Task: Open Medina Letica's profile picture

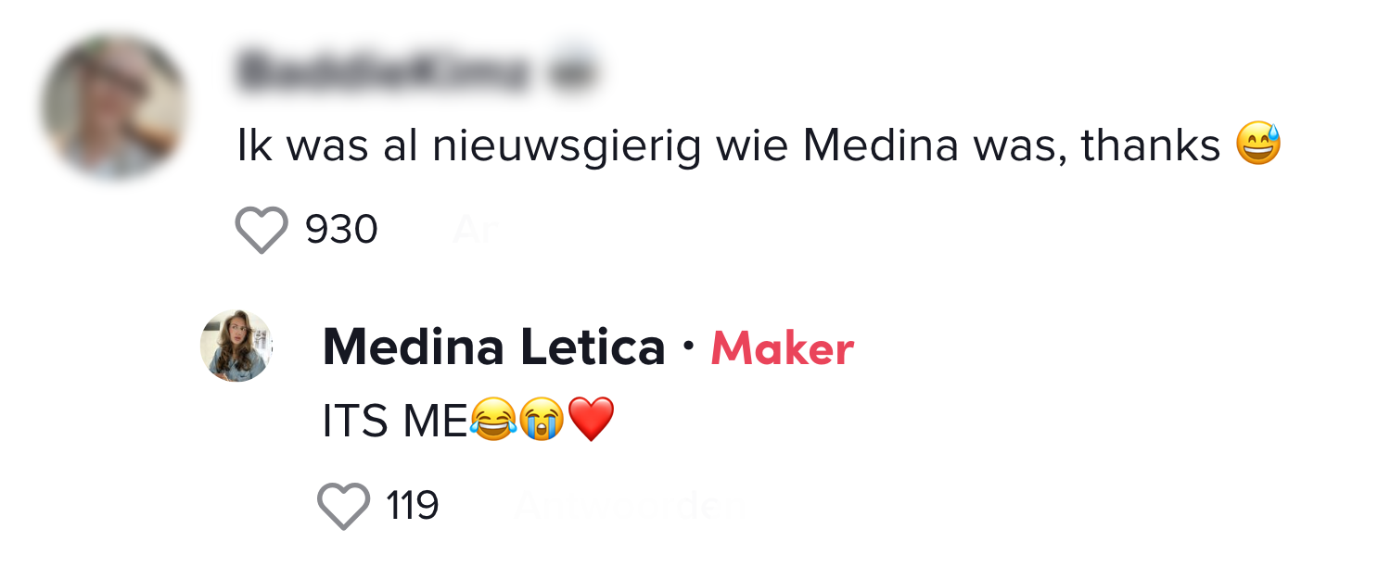Action: coord(236,346)
